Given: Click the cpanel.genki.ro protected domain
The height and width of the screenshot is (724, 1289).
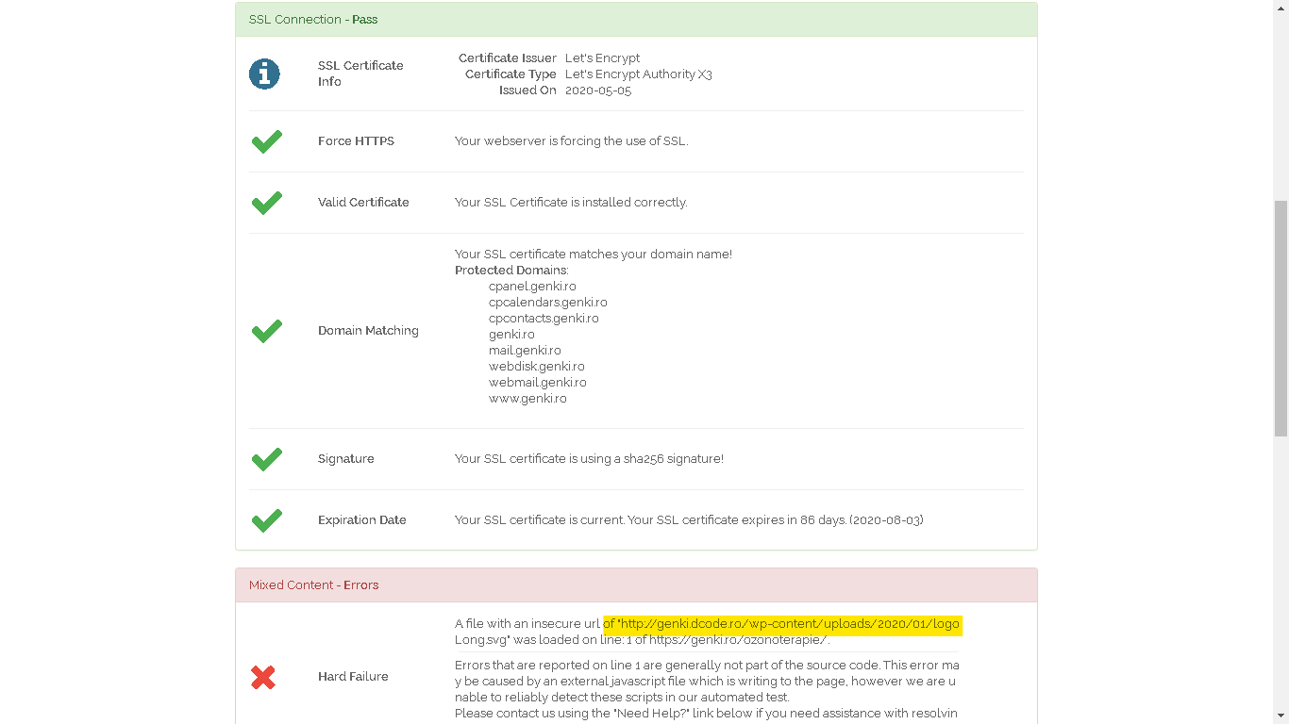Looking at the screenshot, I should (x=532, y=287).
